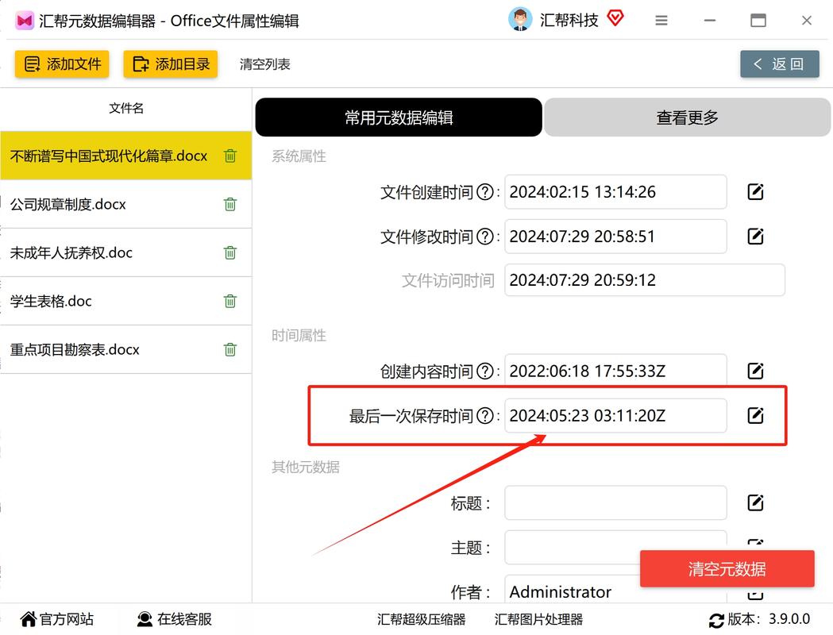Show help for 文件创建时间 question mark
This screenshot has width=833, height=635.
click(x=485, y=191)
